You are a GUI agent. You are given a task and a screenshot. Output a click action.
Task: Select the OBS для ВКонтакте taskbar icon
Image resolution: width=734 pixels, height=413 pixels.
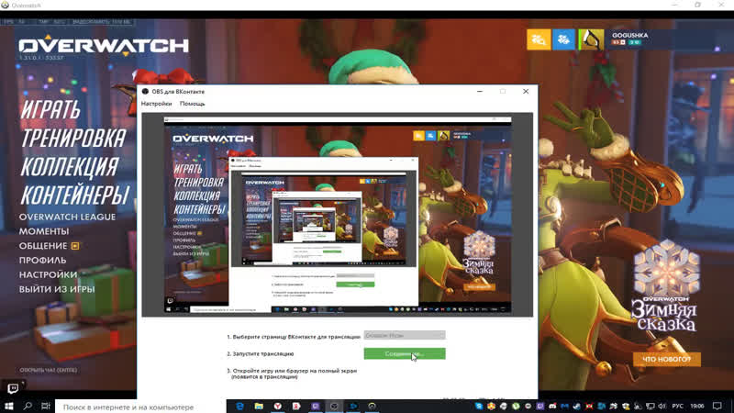pyautogui.click(x=334, y=406)
